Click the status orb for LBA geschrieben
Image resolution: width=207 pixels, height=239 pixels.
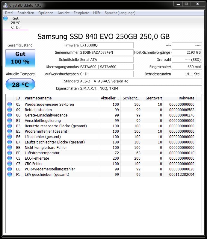click(x=10, y=174)
